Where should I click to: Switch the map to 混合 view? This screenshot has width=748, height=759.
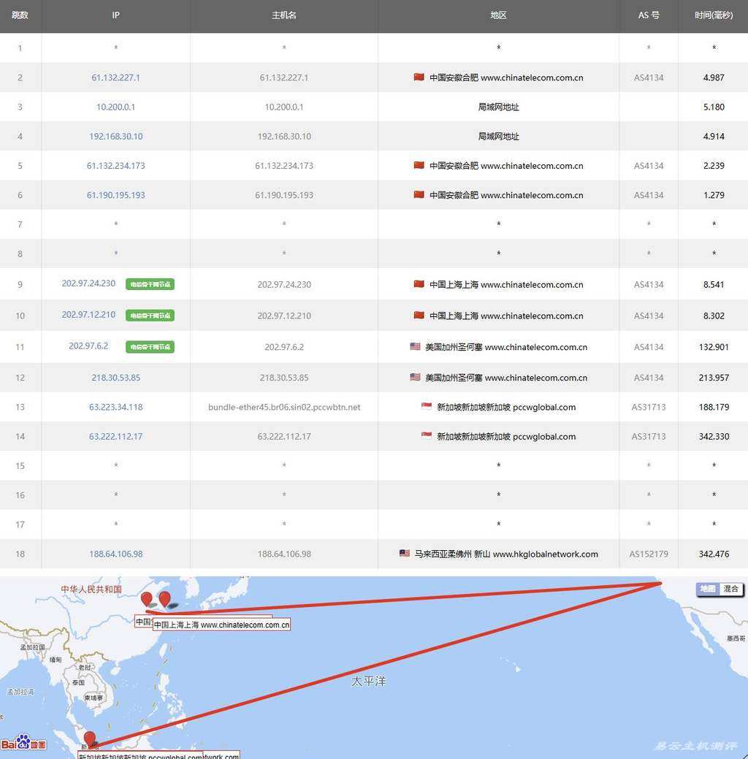730,589
